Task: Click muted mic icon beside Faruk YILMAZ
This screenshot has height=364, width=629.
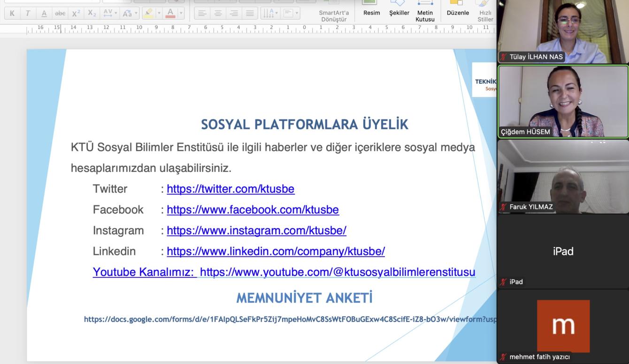Action: pyautogui.click(x=503, y=207)
